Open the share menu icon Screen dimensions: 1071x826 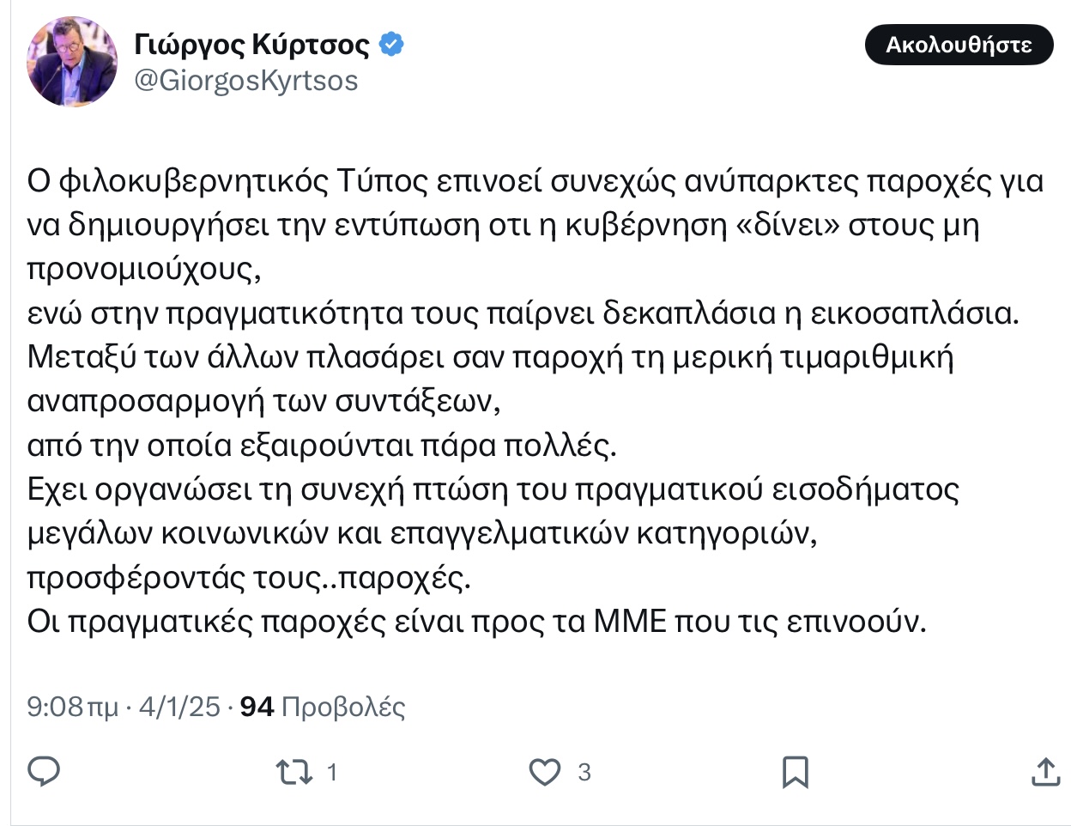[1045, 771]
